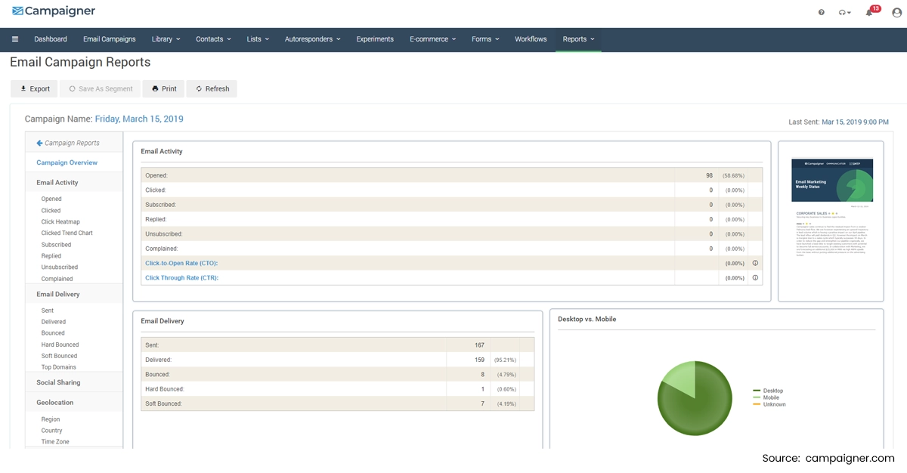Click the Desktop vs. Mobile pie chart

tap(695, 398)
